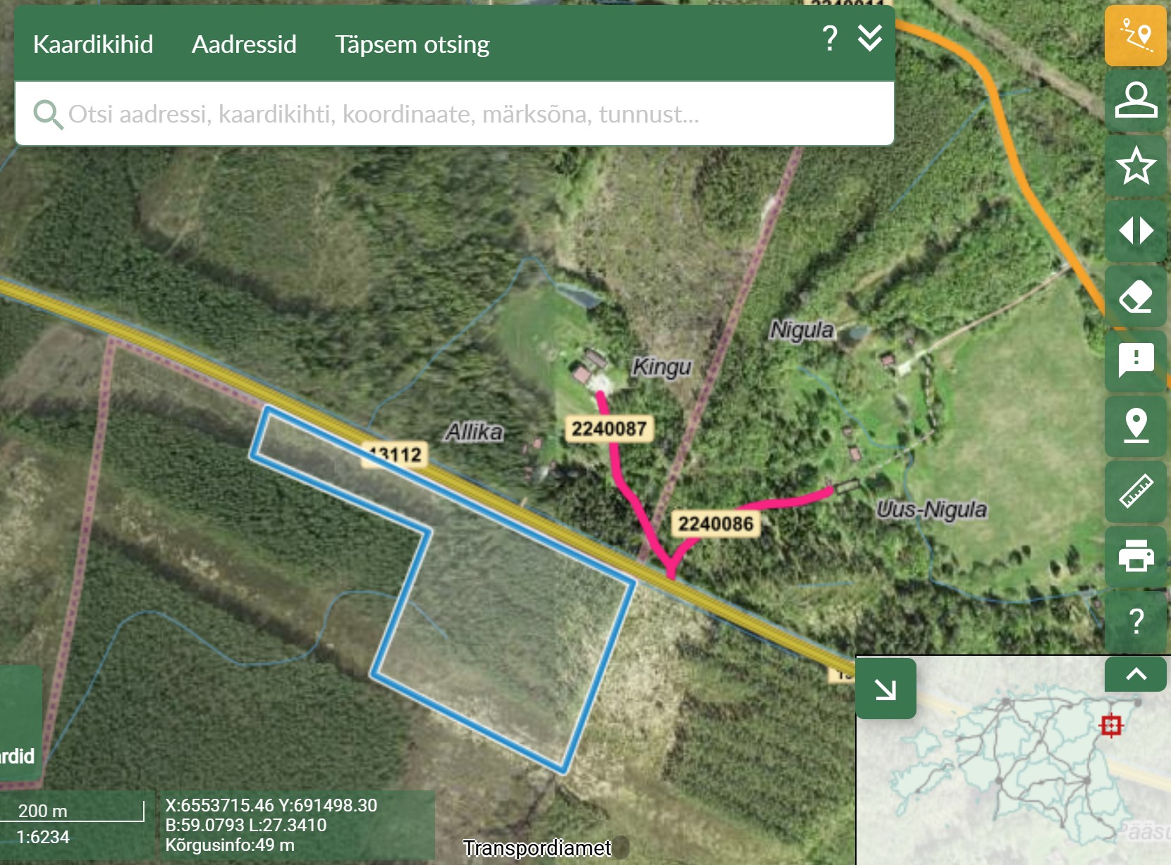Click the location pin tool
The height and width of the screenshot is (865, 1171).
pos(1135,425)
